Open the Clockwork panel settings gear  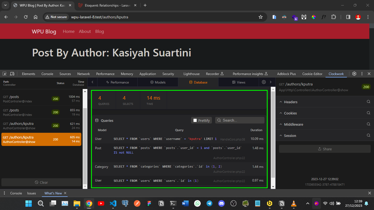pos(263,82)
